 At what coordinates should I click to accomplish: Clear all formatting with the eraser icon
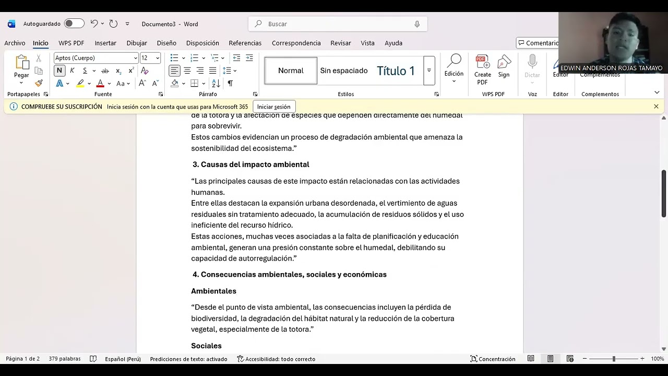[145, 70]
